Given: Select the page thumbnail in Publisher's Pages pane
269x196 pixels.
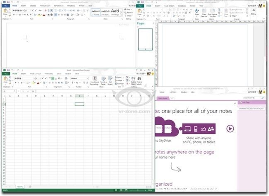Looking at the screenshot, I should pos(145,39).
